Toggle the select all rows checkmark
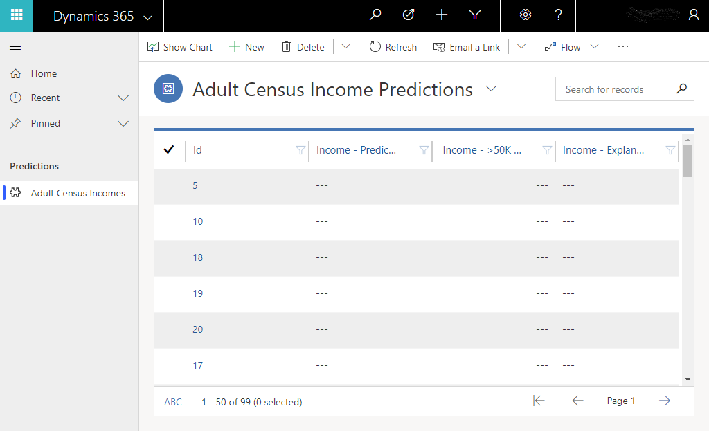Image resolution: width=709 pixels, height=431 pixels. (169, 149)
